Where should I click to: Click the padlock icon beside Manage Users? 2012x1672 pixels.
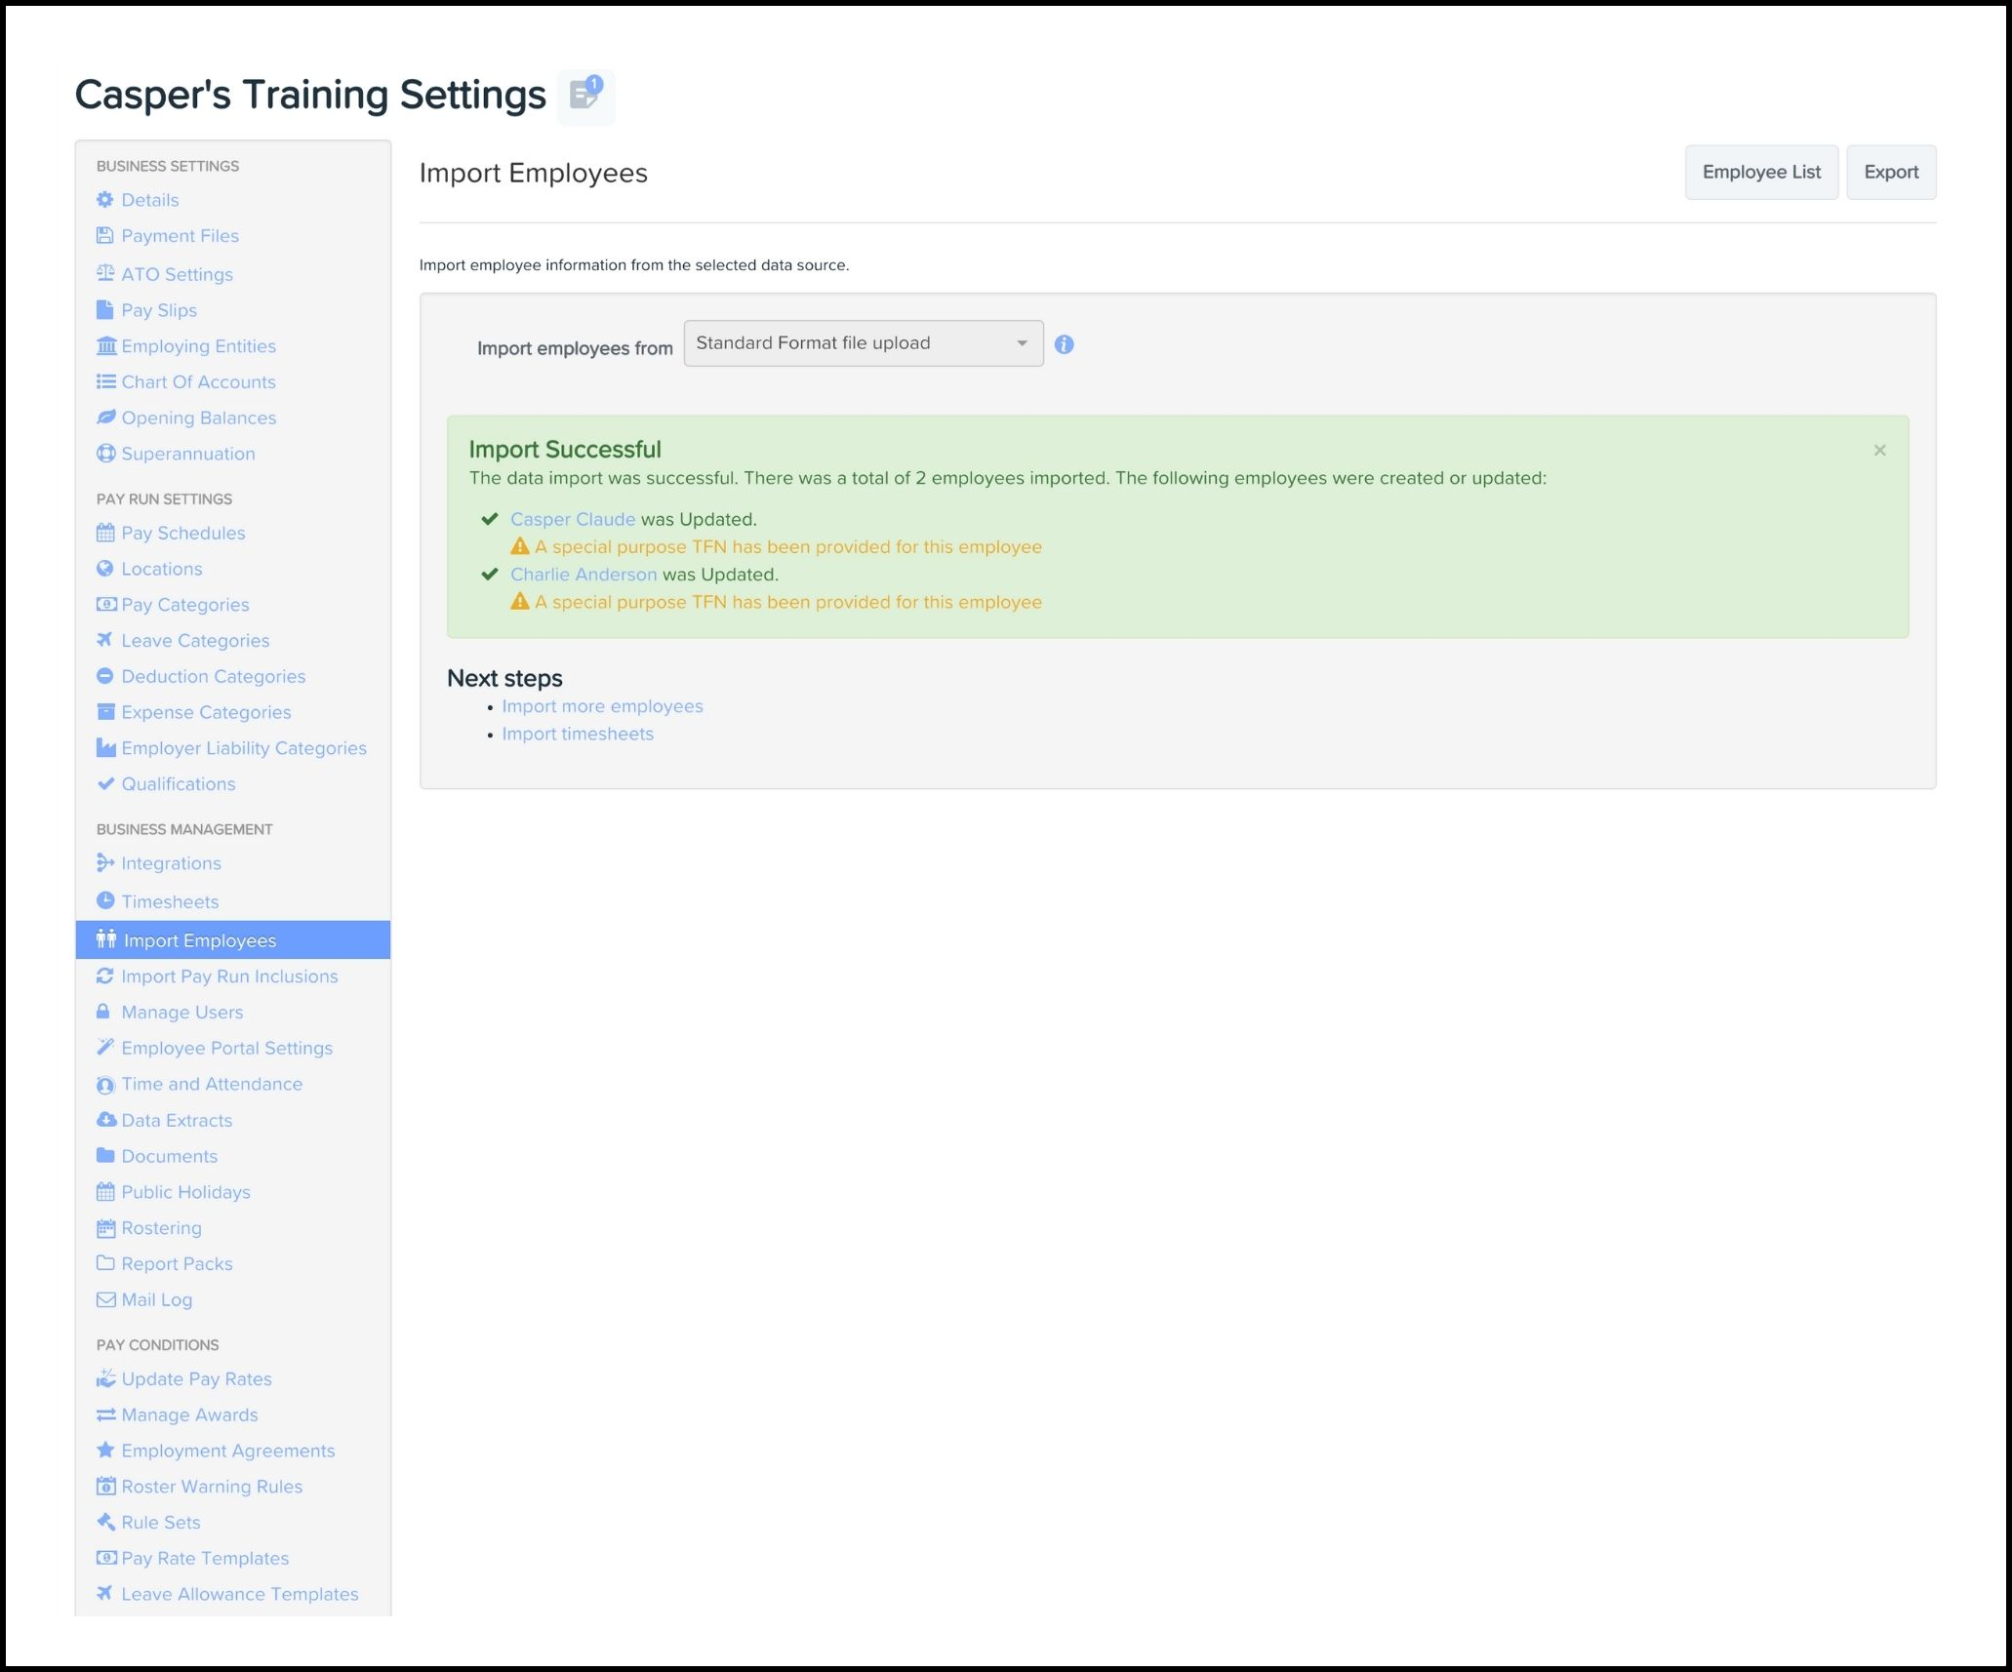(x=103, y=1012)
